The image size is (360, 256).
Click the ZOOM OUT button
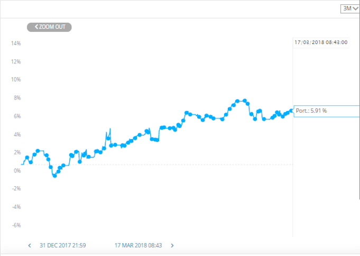click(49, 27)
